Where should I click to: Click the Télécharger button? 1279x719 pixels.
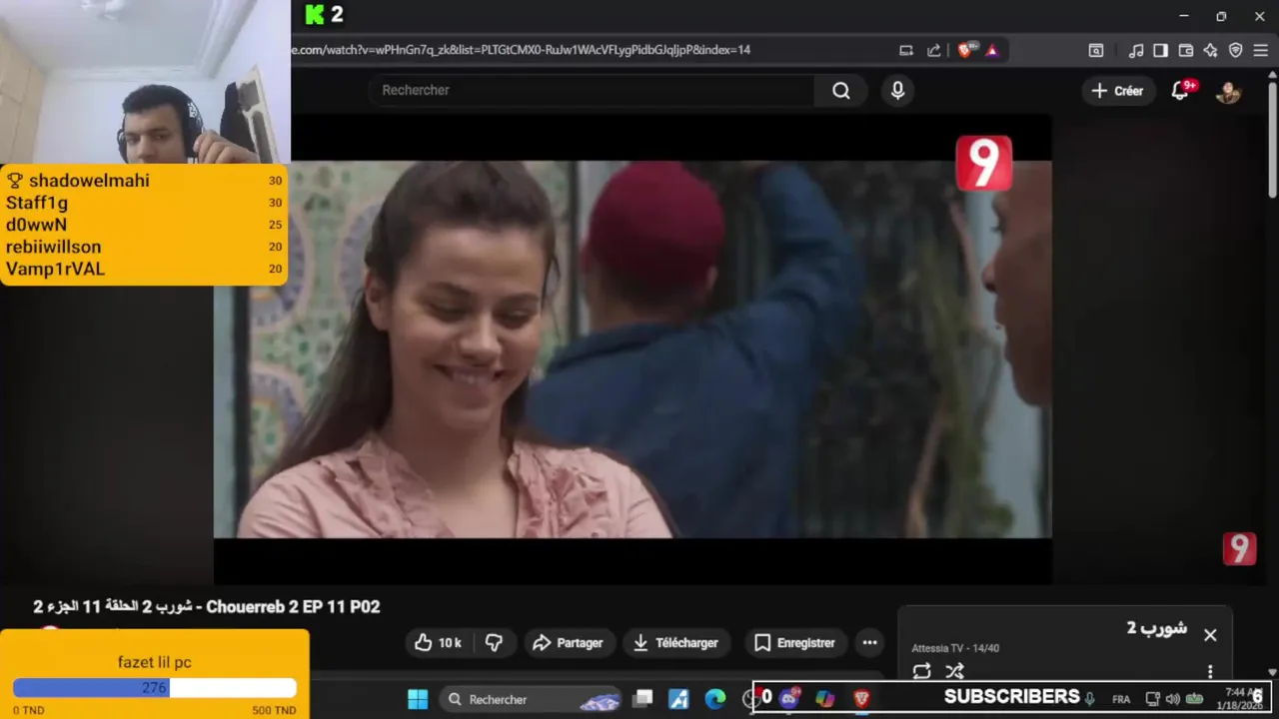point(676,643)
